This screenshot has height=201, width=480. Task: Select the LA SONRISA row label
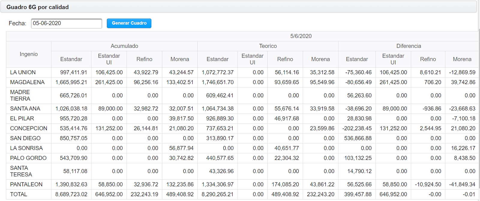tap(26, 148)
